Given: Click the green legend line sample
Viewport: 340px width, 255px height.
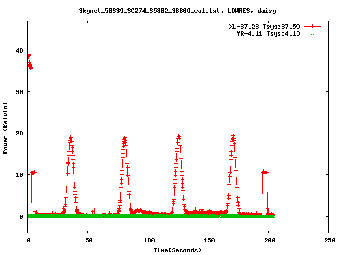Looking at the screenshot, I should pyautogui.click(x=312, y=33).
